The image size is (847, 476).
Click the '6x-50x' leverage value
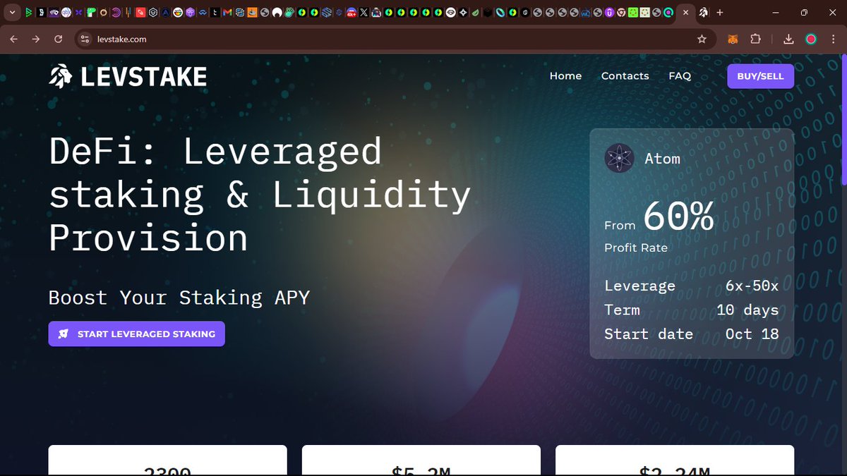click(752, 286)
